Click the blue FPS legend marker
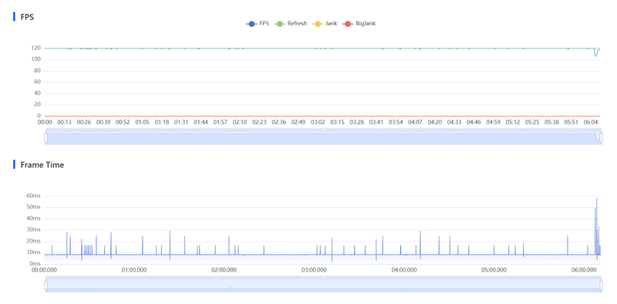This screenshot has height=304, width=617. click(x=251, y=24)
